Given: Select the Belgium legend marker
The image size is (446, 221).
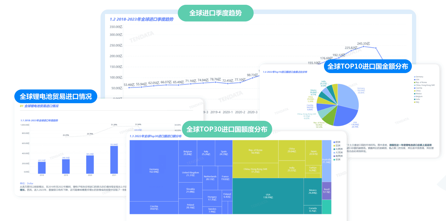Looking at the screenshot, I should coord(414,96).
